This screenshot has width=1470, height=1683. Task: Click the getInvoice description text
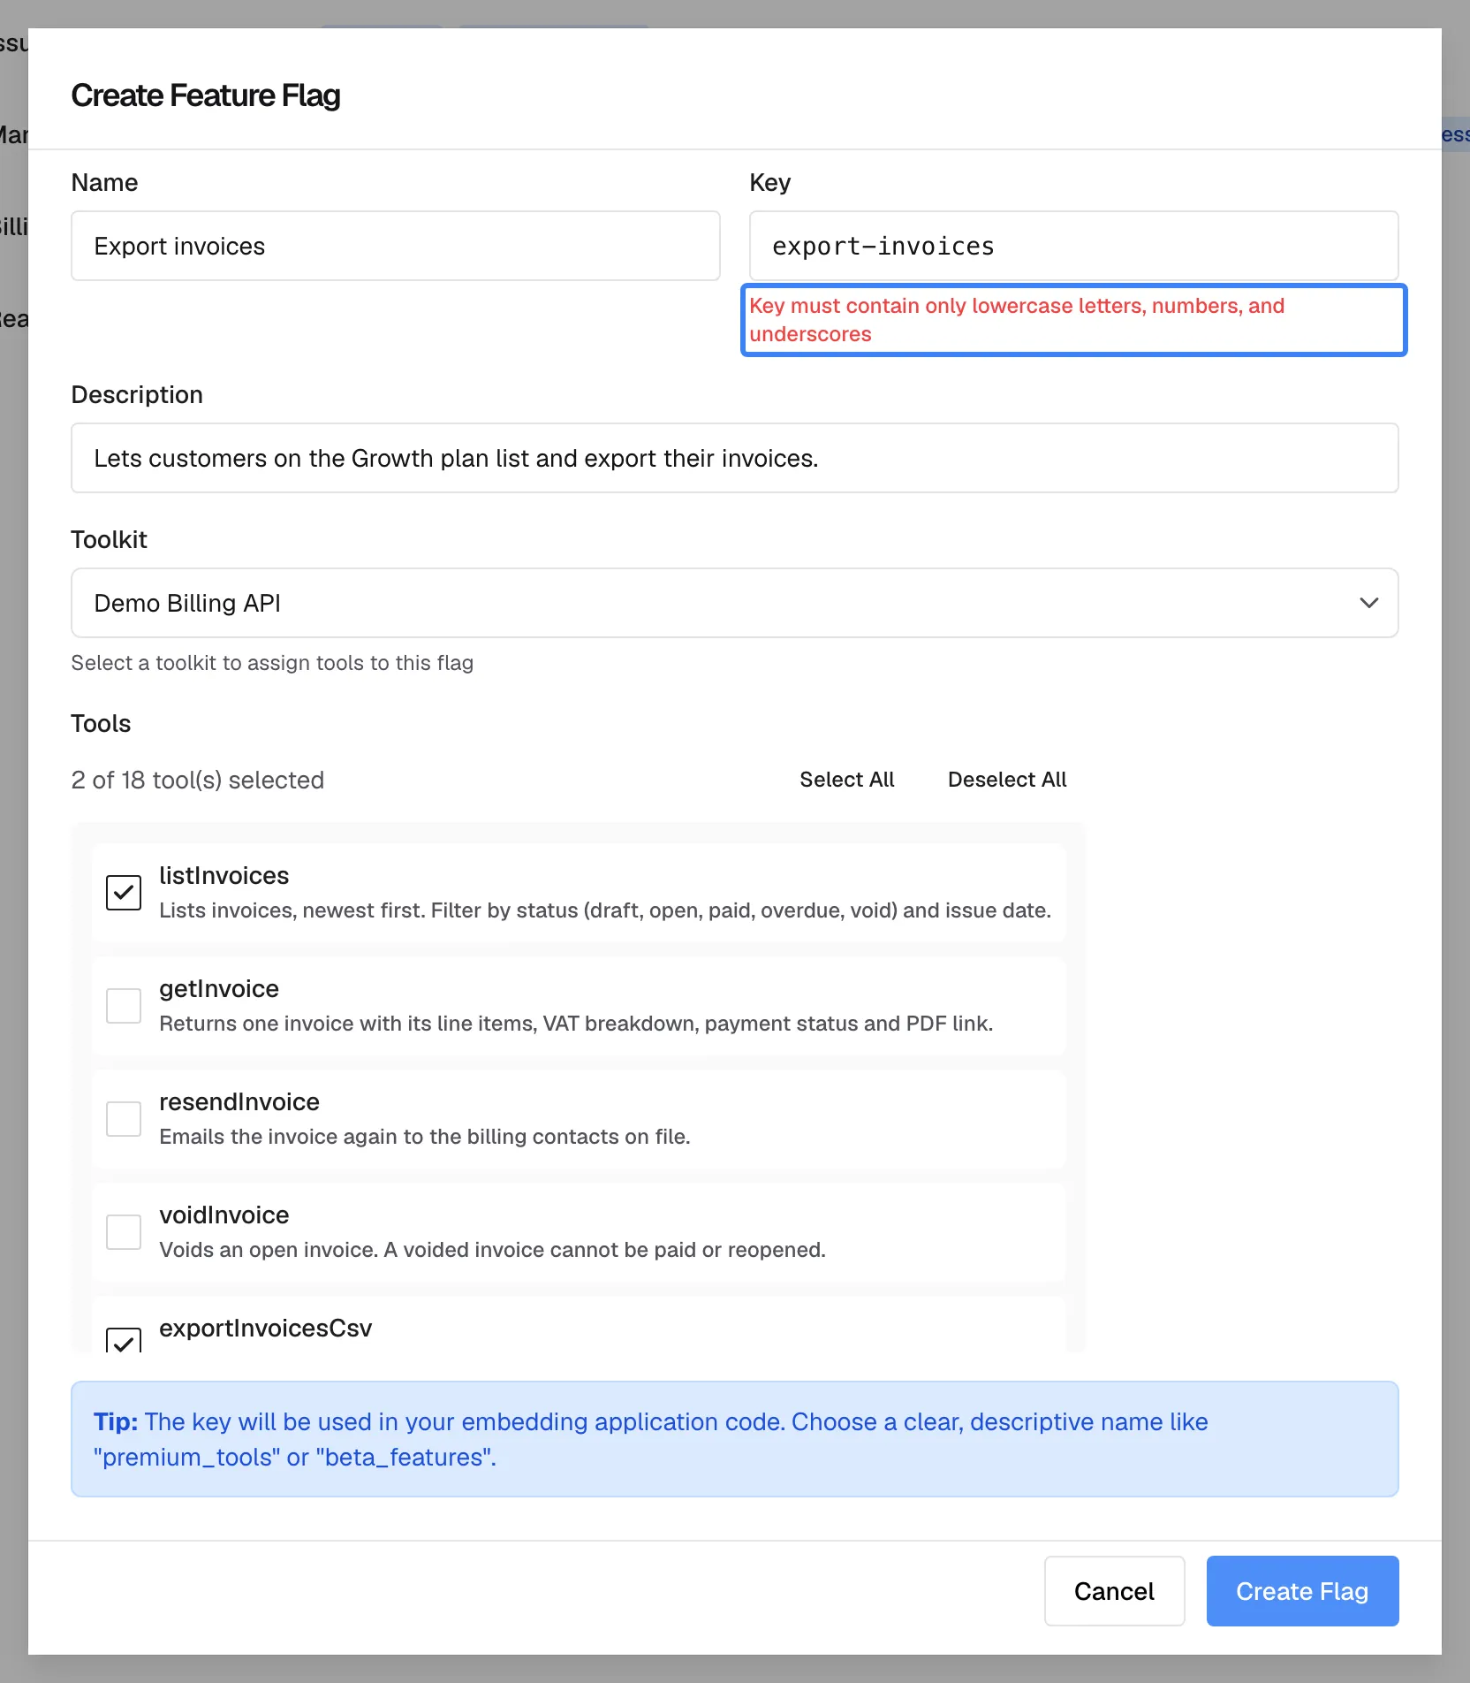click(x=576, y=1024)
